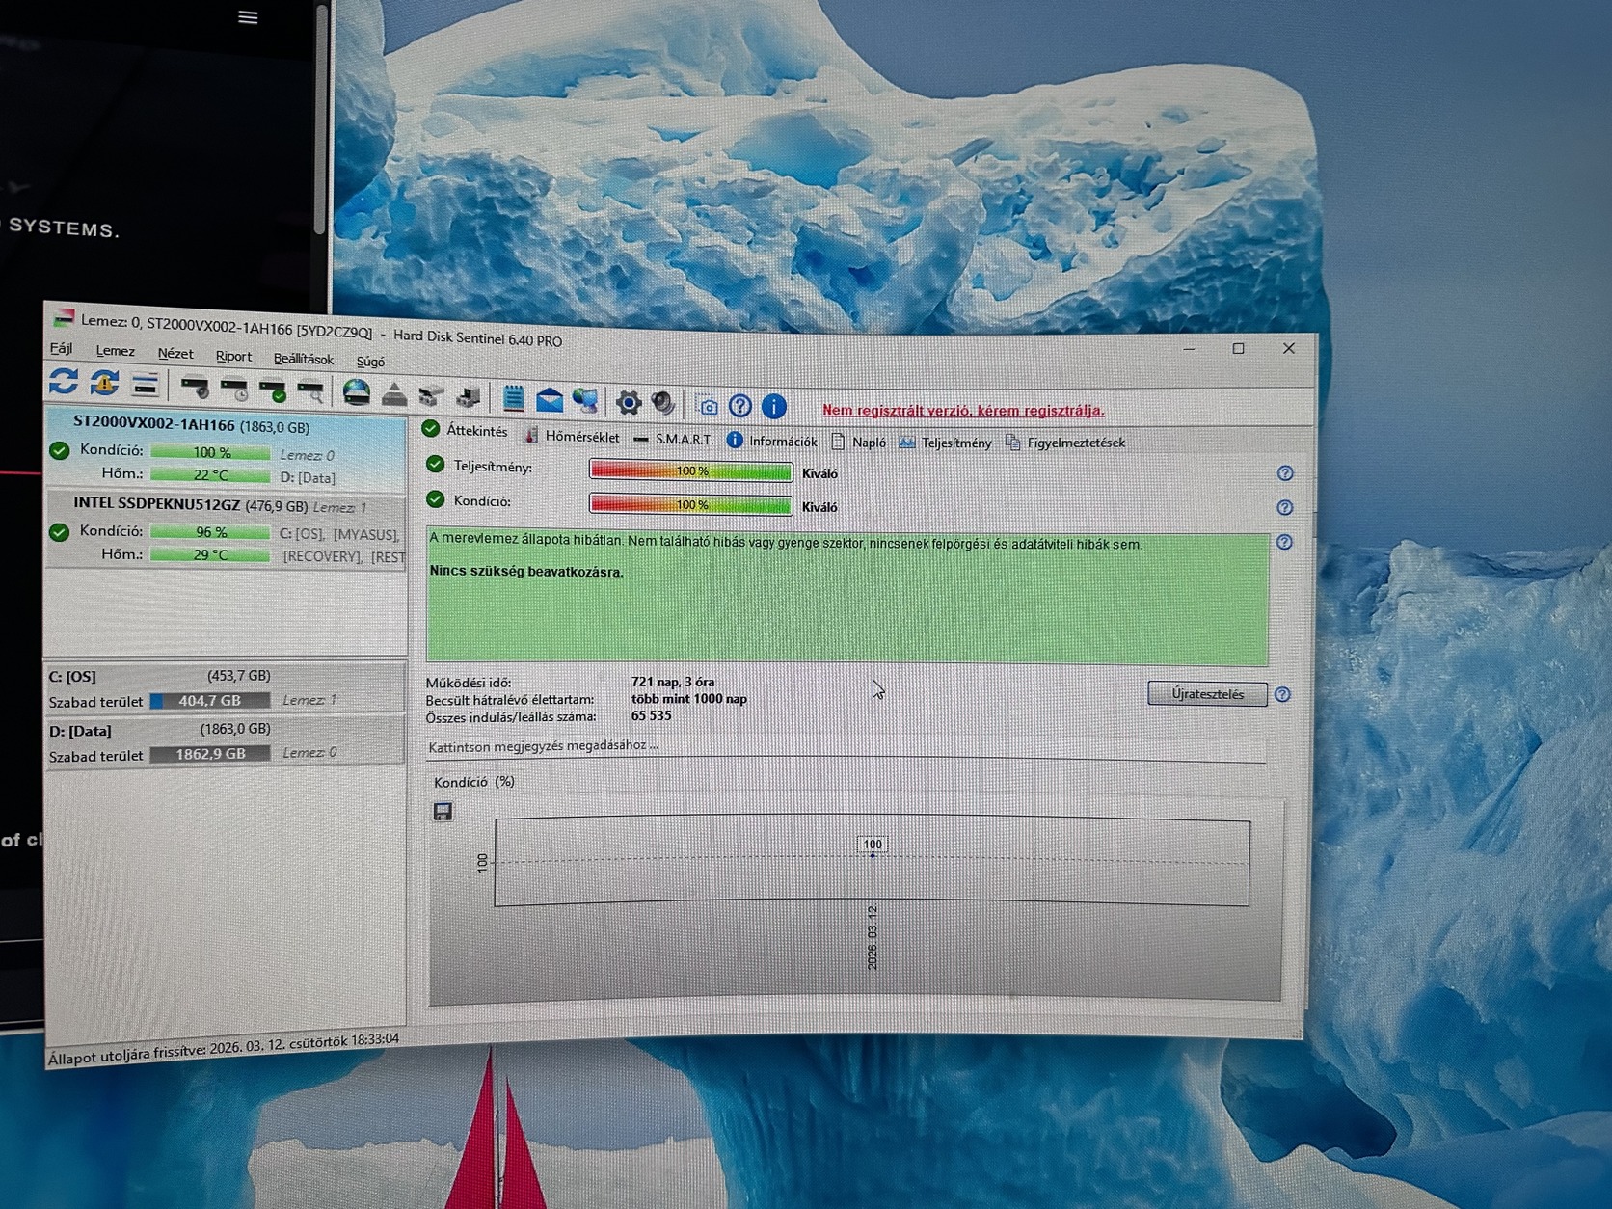Click the Kondíció 100 % gradient bar
The width and height of the screenshot is (1612, 1209).
(x=691, y=505)
